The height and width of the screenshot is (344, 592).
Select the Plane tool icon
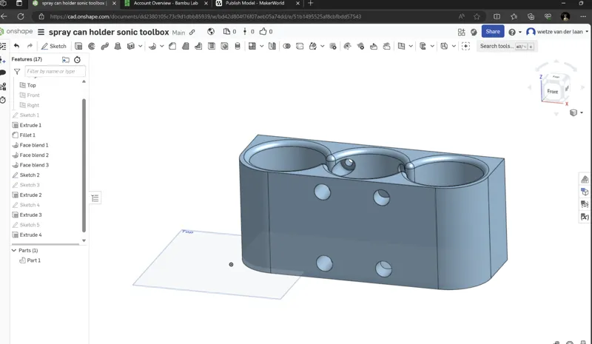point(401,46)
